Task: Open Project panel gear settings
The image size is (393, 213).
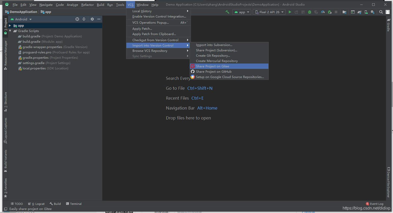Action: pos(92,19)
